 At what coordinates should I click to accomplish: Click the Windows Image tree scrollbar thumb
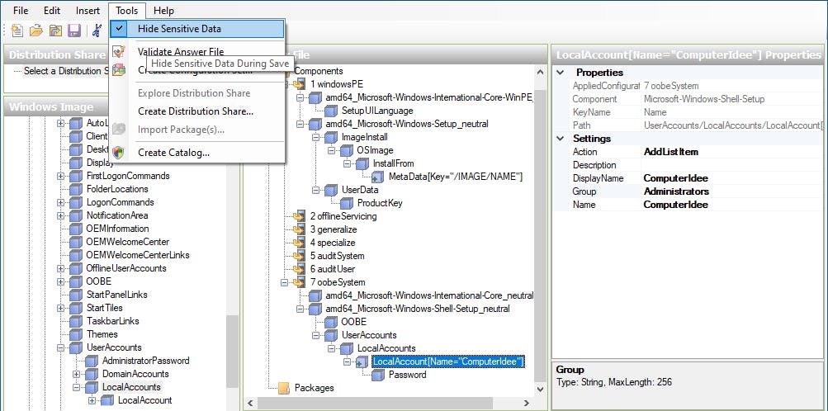pos(232,352)
